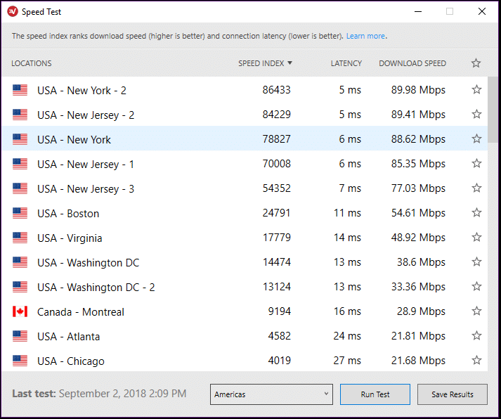Favorite the USA - Atlanta location
This screenshot has width=501, height=419.
(476, 335)
